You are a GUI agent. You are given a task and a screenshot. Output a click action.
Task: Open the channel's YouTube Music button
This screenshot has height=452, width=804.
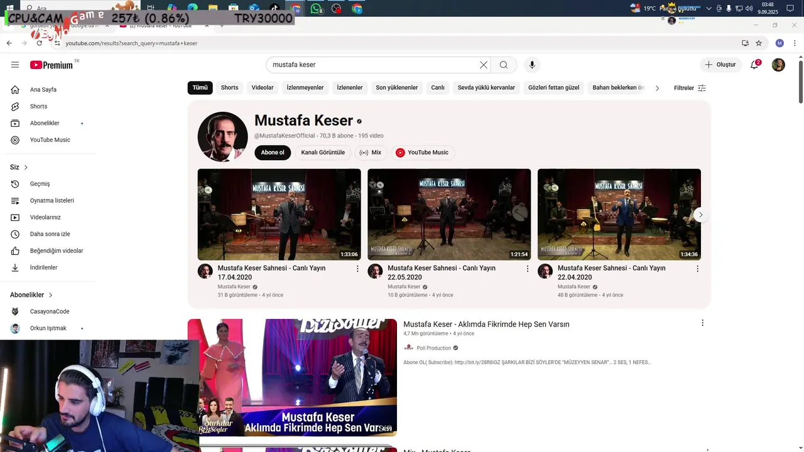coord(423,153)
